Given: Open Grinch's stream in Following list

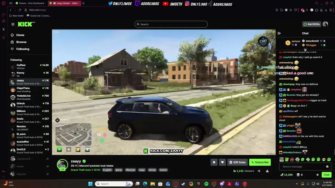Looking at the screenshot, I should click(x=30, y=105).
